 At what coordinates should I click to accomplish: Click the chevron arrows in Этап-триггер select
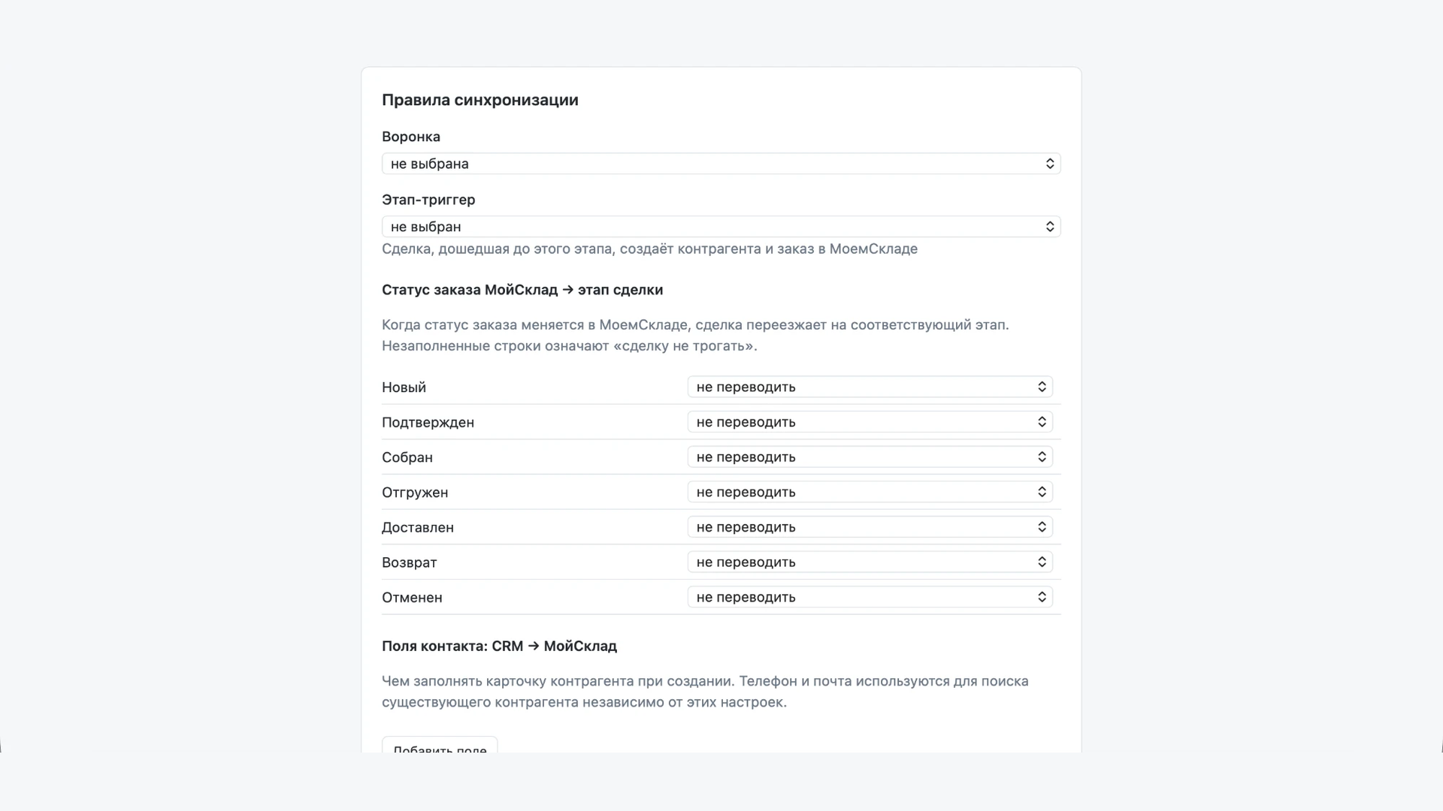pos(1050,227)
